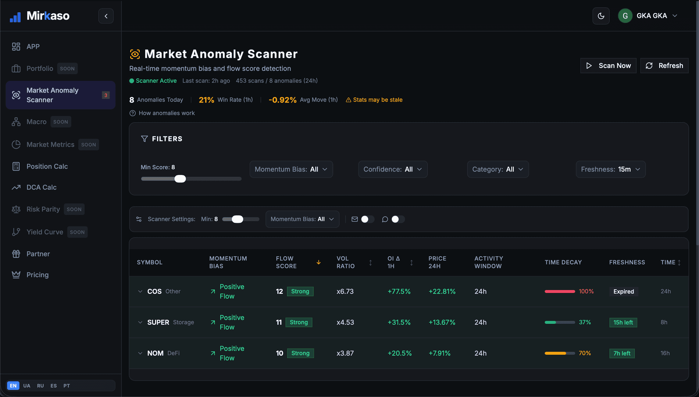Click the DCA Calc trend icon
The height and width of the screenshot is (397, 699).
coord(16,187)
